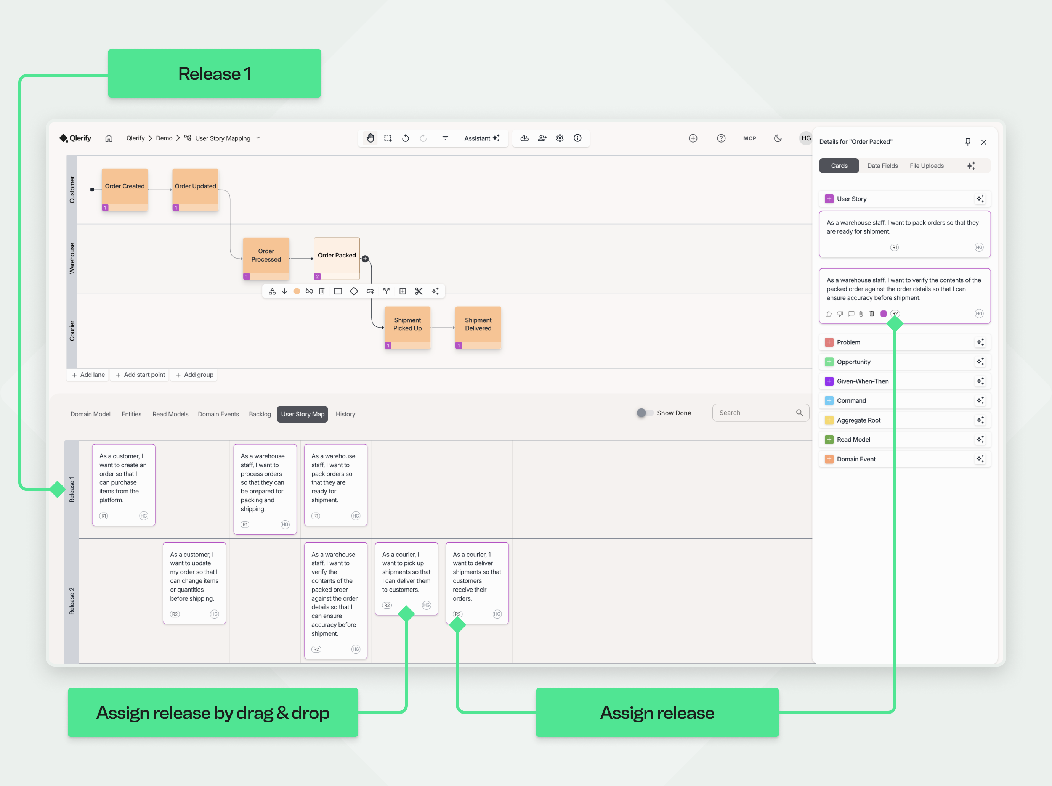Click the thumbs down icon on story
This screenshot has height=786, width=1052.
tap(840, 313)
